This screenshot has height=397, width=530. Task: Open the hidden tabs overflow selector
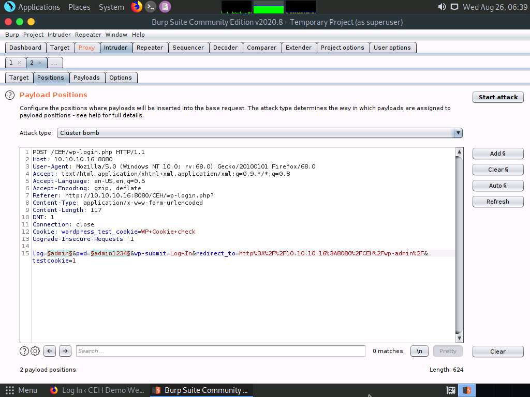tap(54, 62)
